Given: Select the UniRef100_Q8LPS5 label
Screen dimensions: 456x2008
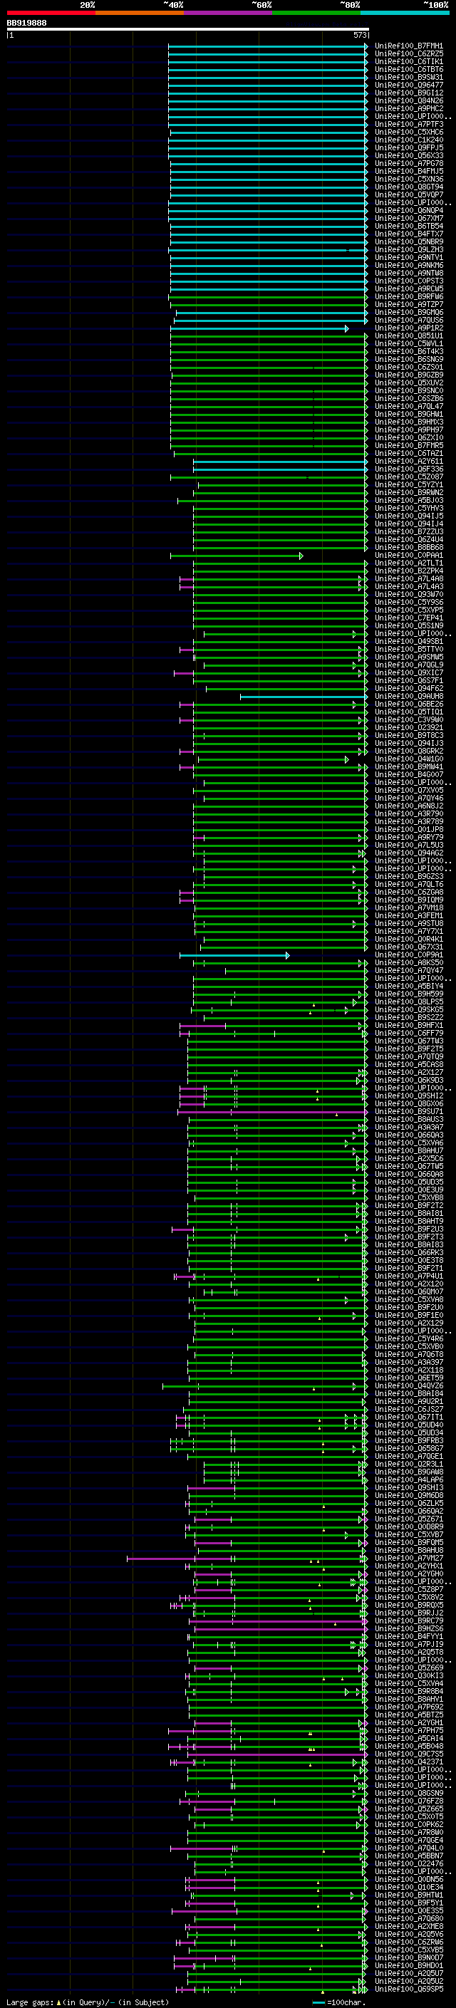Looking at the screenshot, I should pos(408,1002).
